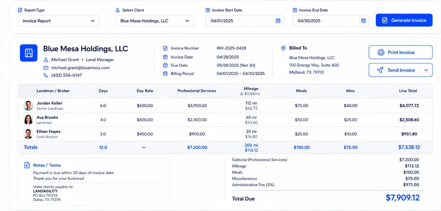
Task: Click the Misc column header
Action: click(351, 91)
